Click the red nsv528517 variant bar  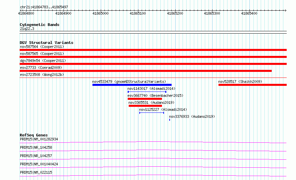point(252,85)
